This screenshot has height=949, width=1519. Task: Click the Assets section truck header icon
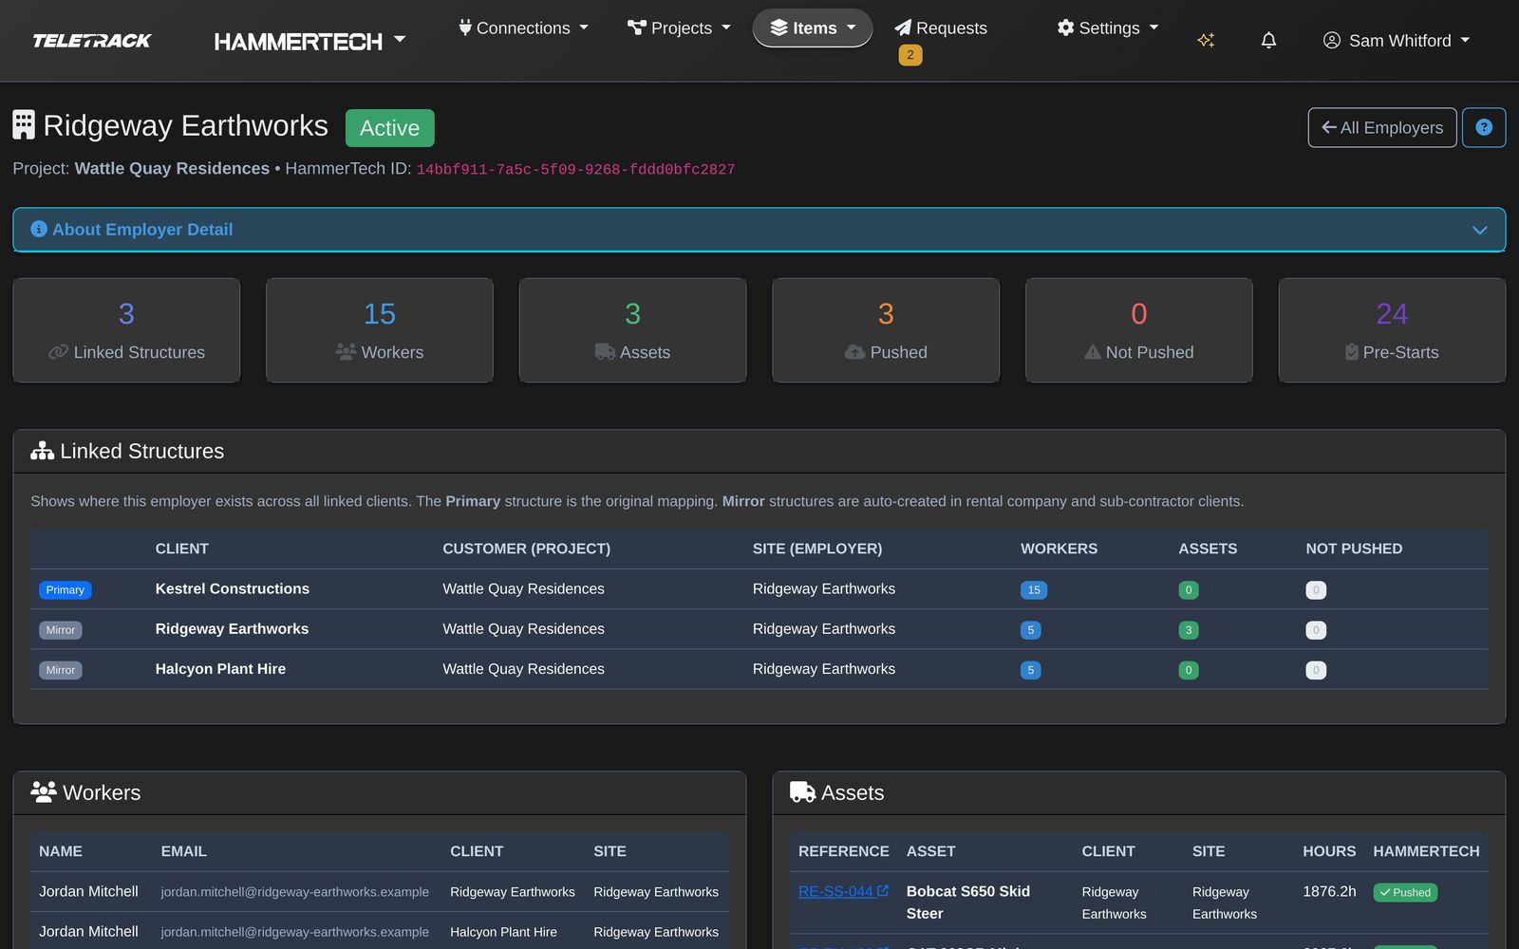click(x=802, y=791)
